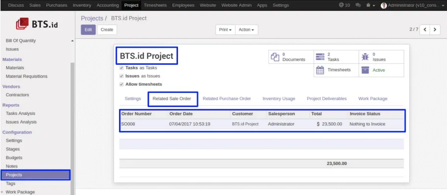
Task: Go to the previous record arrow
Action: click(x=425, y=29)
